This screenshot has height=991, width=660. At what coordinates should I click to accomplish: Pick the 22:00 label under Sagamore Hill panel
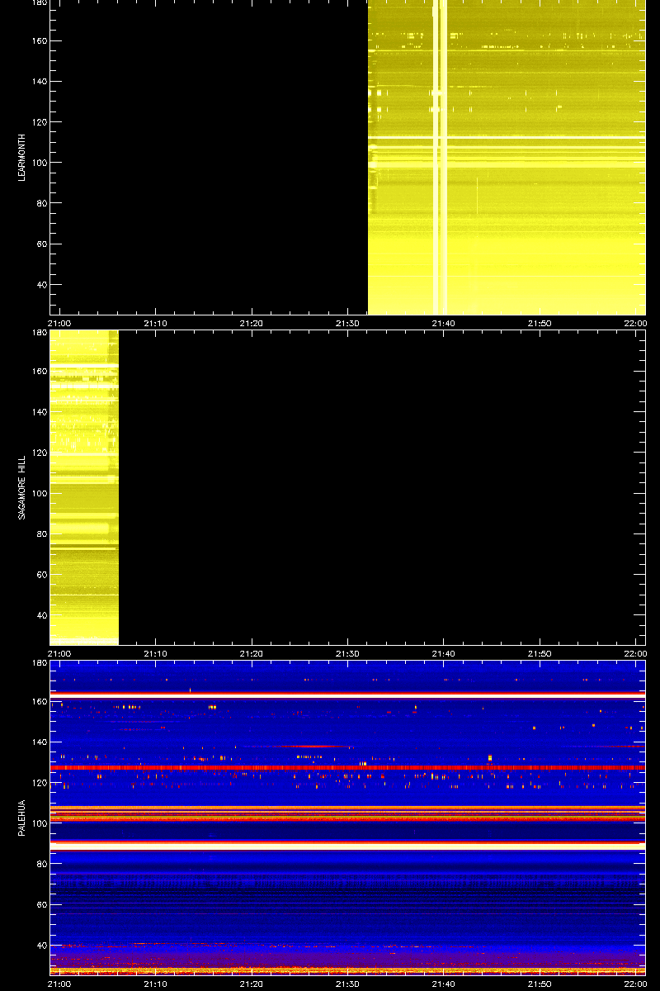pyautogui.click(x=635, y=653)
